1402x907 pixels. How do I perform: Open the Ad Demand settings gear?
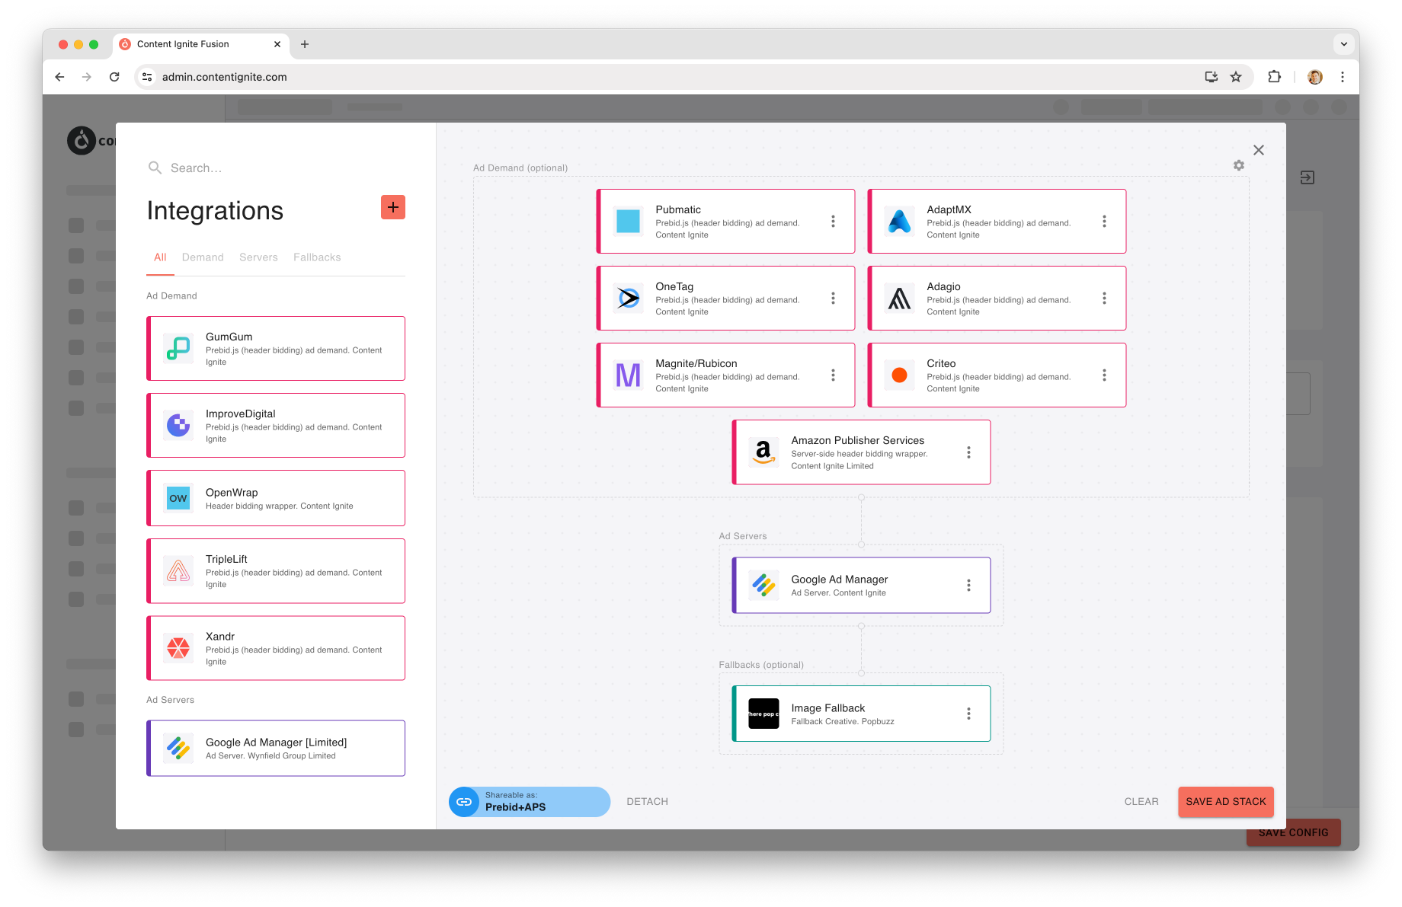tap(1239, 165)
